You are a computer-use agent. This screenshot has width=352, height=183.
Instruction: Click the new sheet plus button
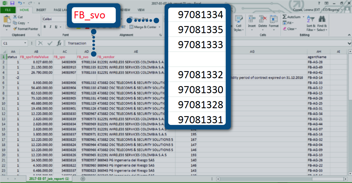[x=83, y=179]
